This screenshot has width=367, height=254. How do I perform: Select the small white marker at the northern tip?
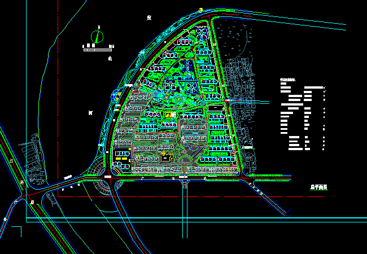pyautogui.click(x=199, y=8)
